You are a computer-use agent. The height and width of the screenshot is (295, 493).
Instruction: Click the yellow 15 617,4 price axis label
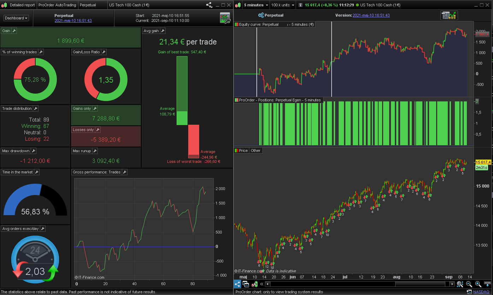click(483, 162)
